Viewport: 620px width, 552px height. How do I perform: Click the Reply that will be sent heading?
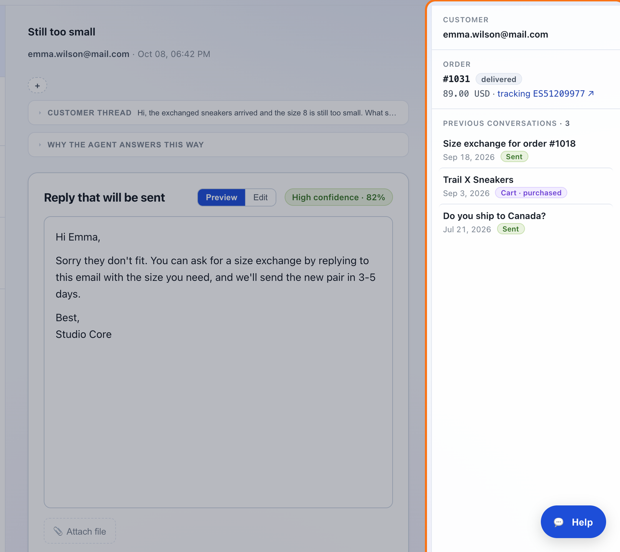(x=105, y=197)
